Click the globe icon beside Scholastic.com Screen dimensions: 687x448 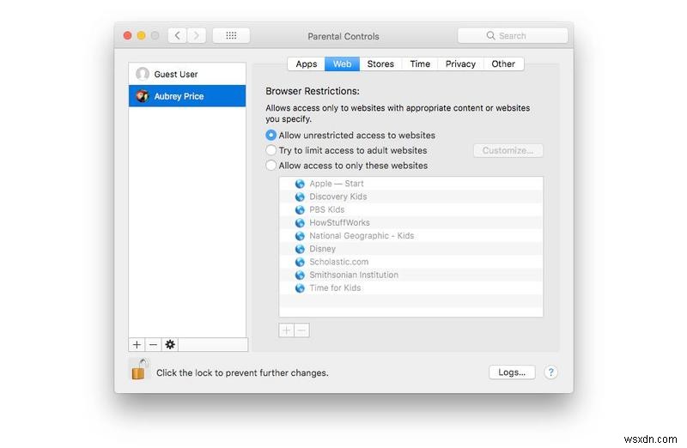300,262
